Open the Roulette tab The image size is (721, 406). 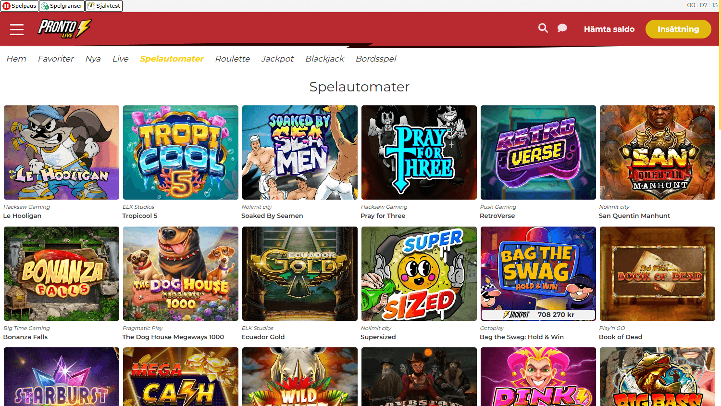(x=233, y=59)
